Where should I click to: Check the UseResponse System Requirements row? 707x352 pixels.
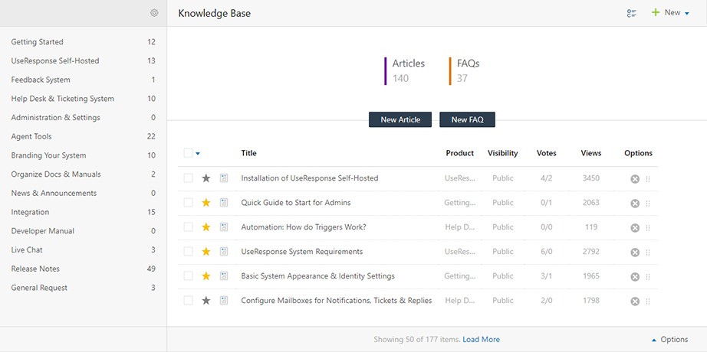click(188, 252)
